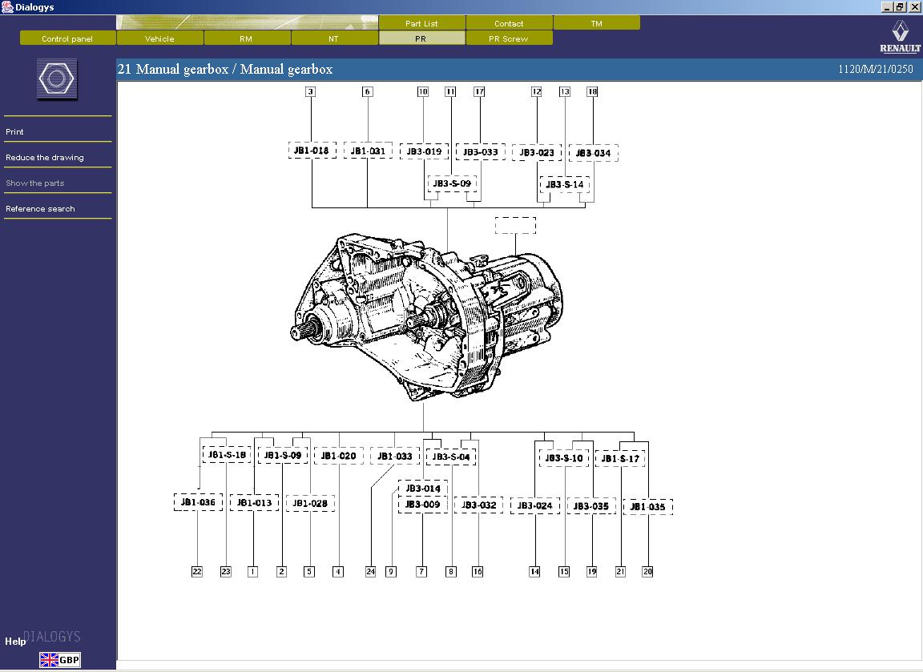Select callout number 10

423,91
